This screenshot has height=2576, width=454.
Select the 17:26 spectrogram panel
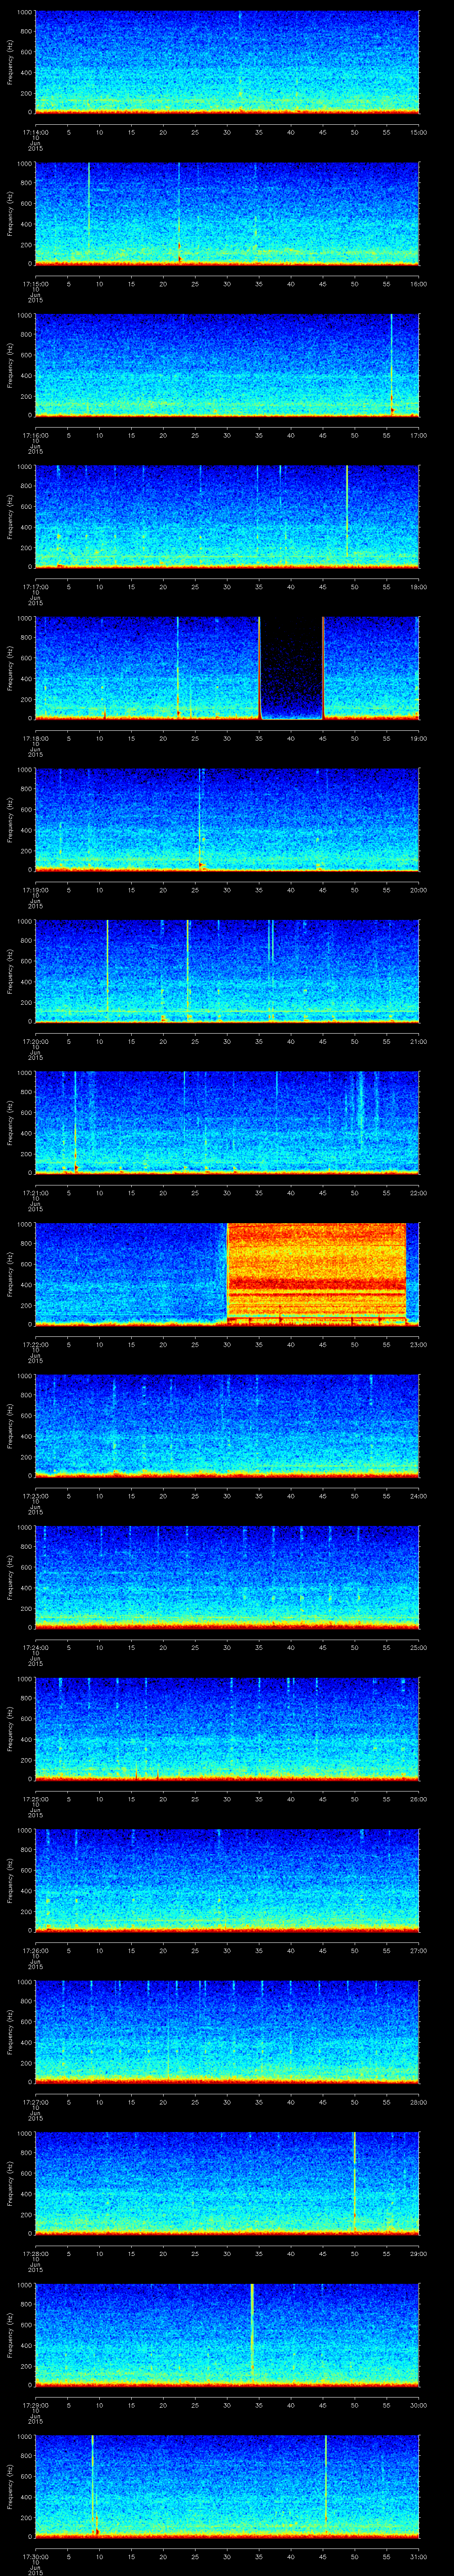[227, 1879]
